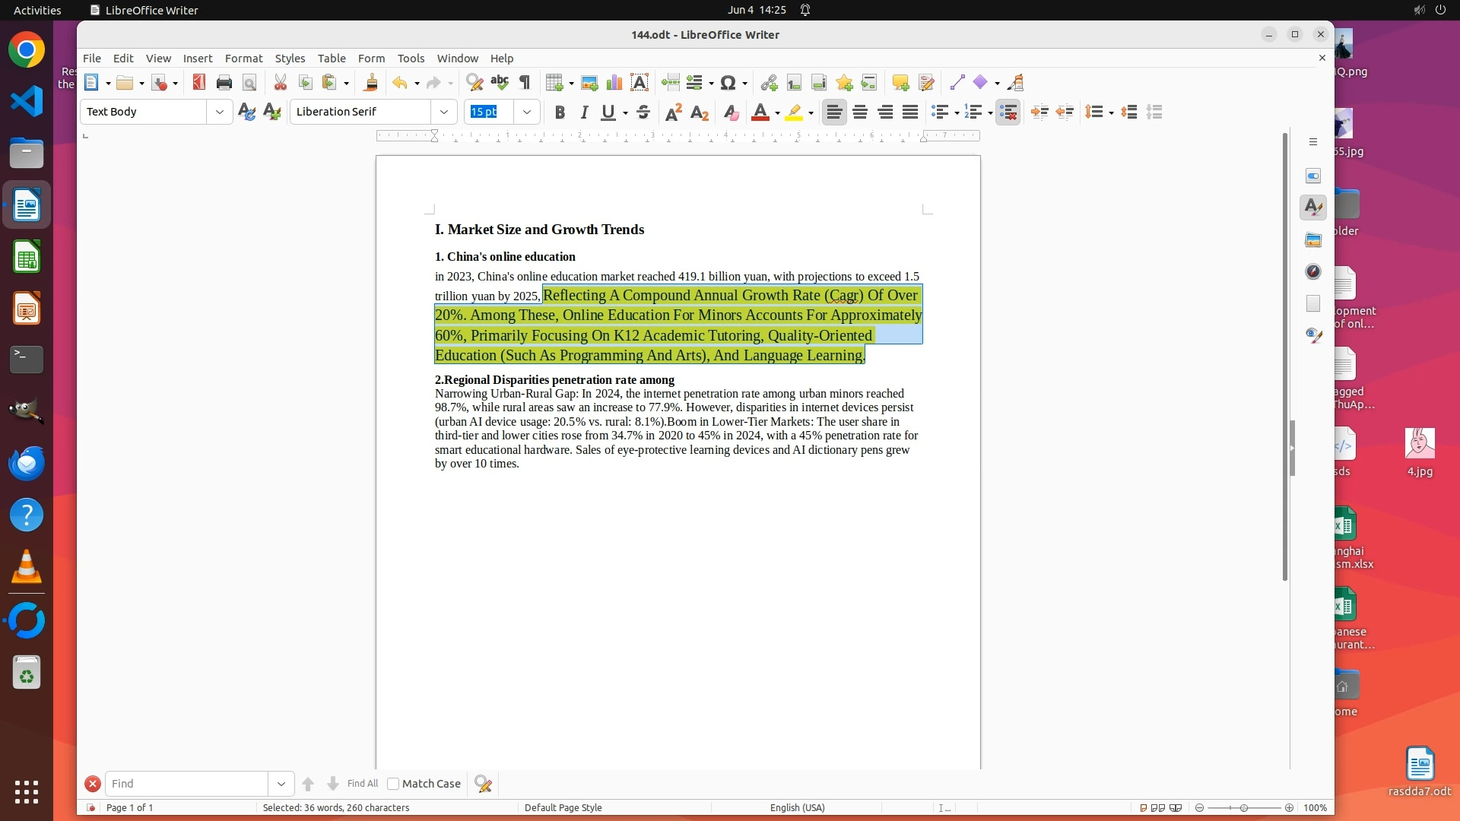Toggle formatting marks (pilcrow) icon
This screenshot has height=821, width=1460.
click(x=525, y=83)
